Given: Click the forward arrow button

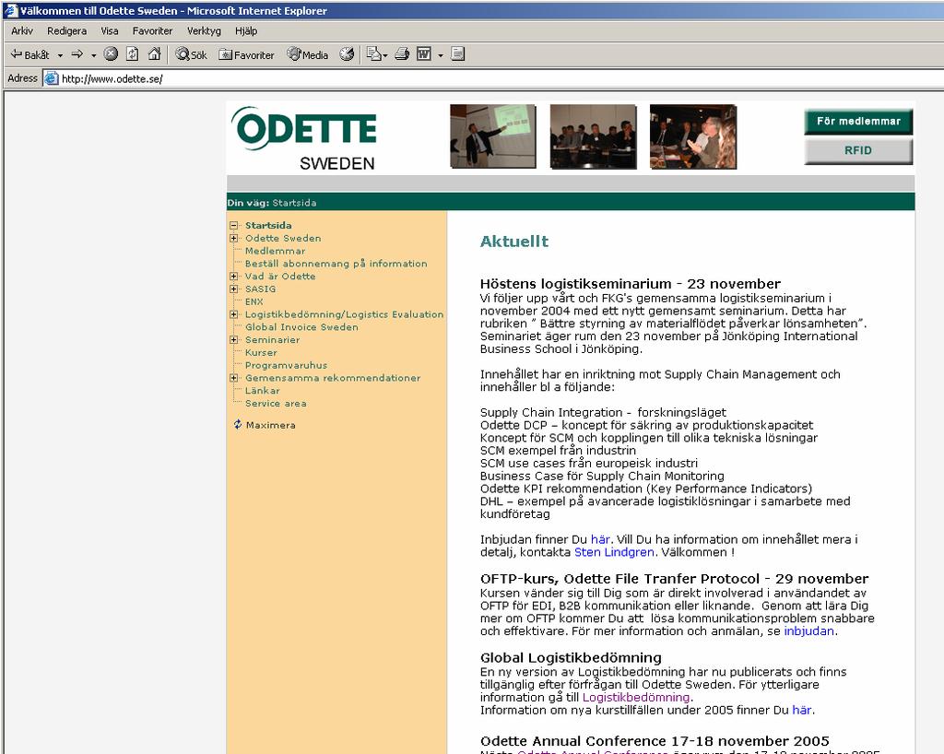Looking at the screenshot, I should coord(77,54).
